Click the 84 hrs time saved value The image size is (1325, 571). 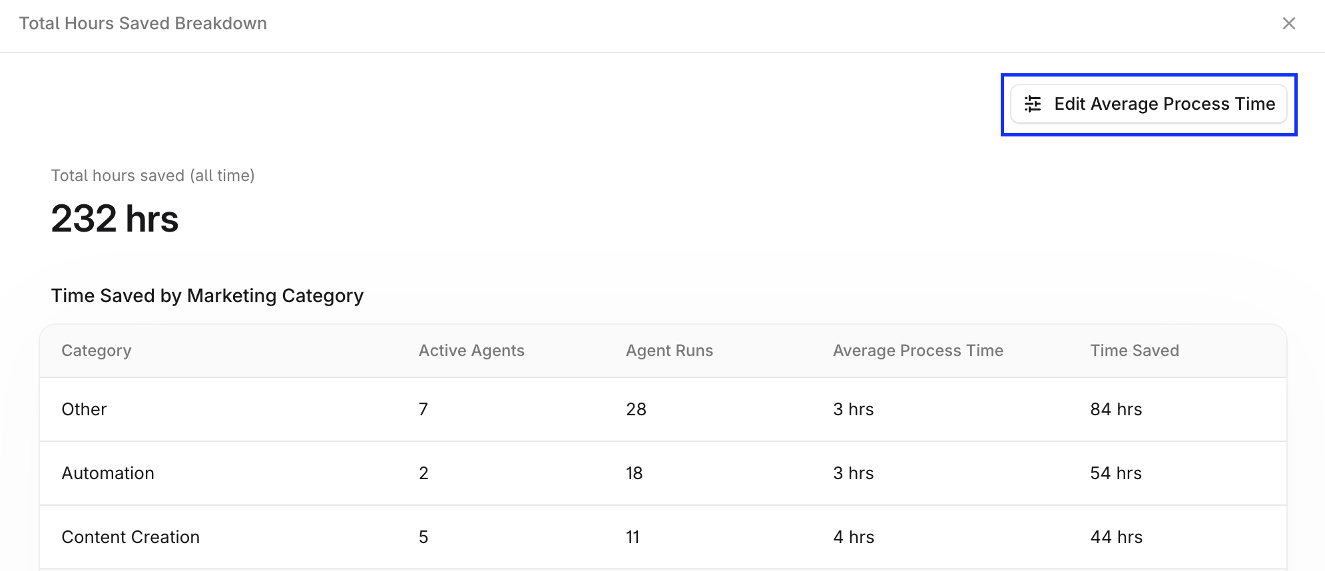pos(1116,409)
